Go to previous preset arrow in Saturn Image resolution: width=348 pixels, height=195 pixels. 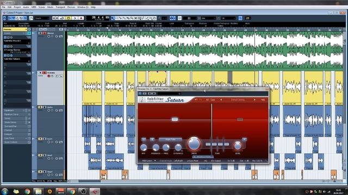click(x=221, y=100)
